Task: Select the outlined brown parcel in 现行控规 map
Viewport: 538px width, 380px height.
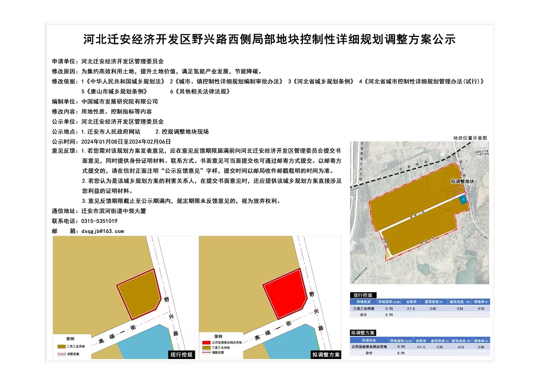Action: click(139, 294)
